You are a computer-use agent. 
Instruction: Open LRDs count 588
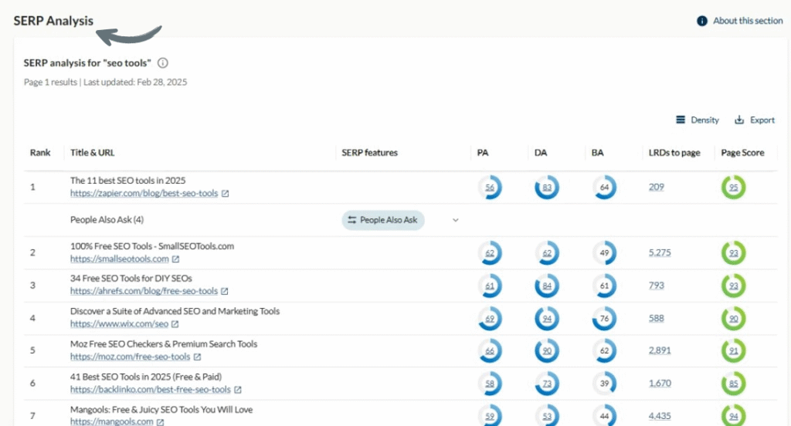[x=657, y=318]
